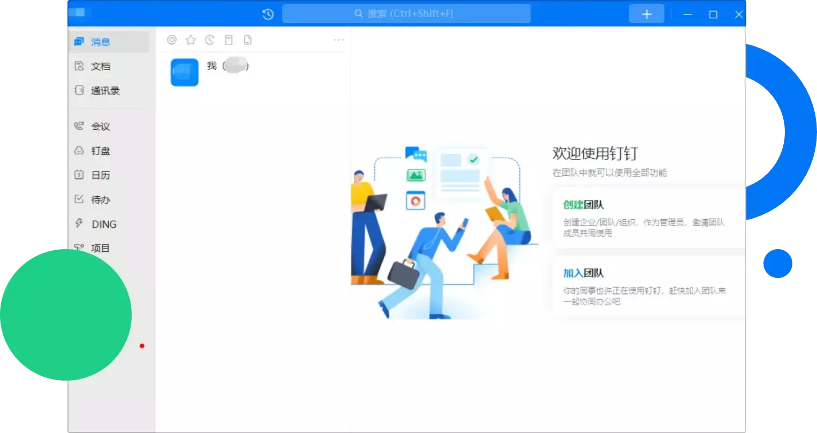817x433 pixels.
Task: Open the 消息 messages section
Action: (x=109, y=42)
